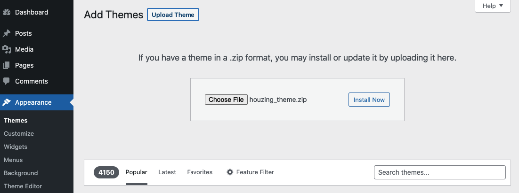Open the Theme Editor submenu item
519x193 pixels.
pos(23,186)
